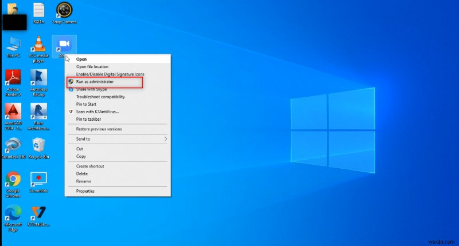The height and width of the screenshot is (246, 459).
Task: Choose Restore previous versions
Action: [118, 129]
